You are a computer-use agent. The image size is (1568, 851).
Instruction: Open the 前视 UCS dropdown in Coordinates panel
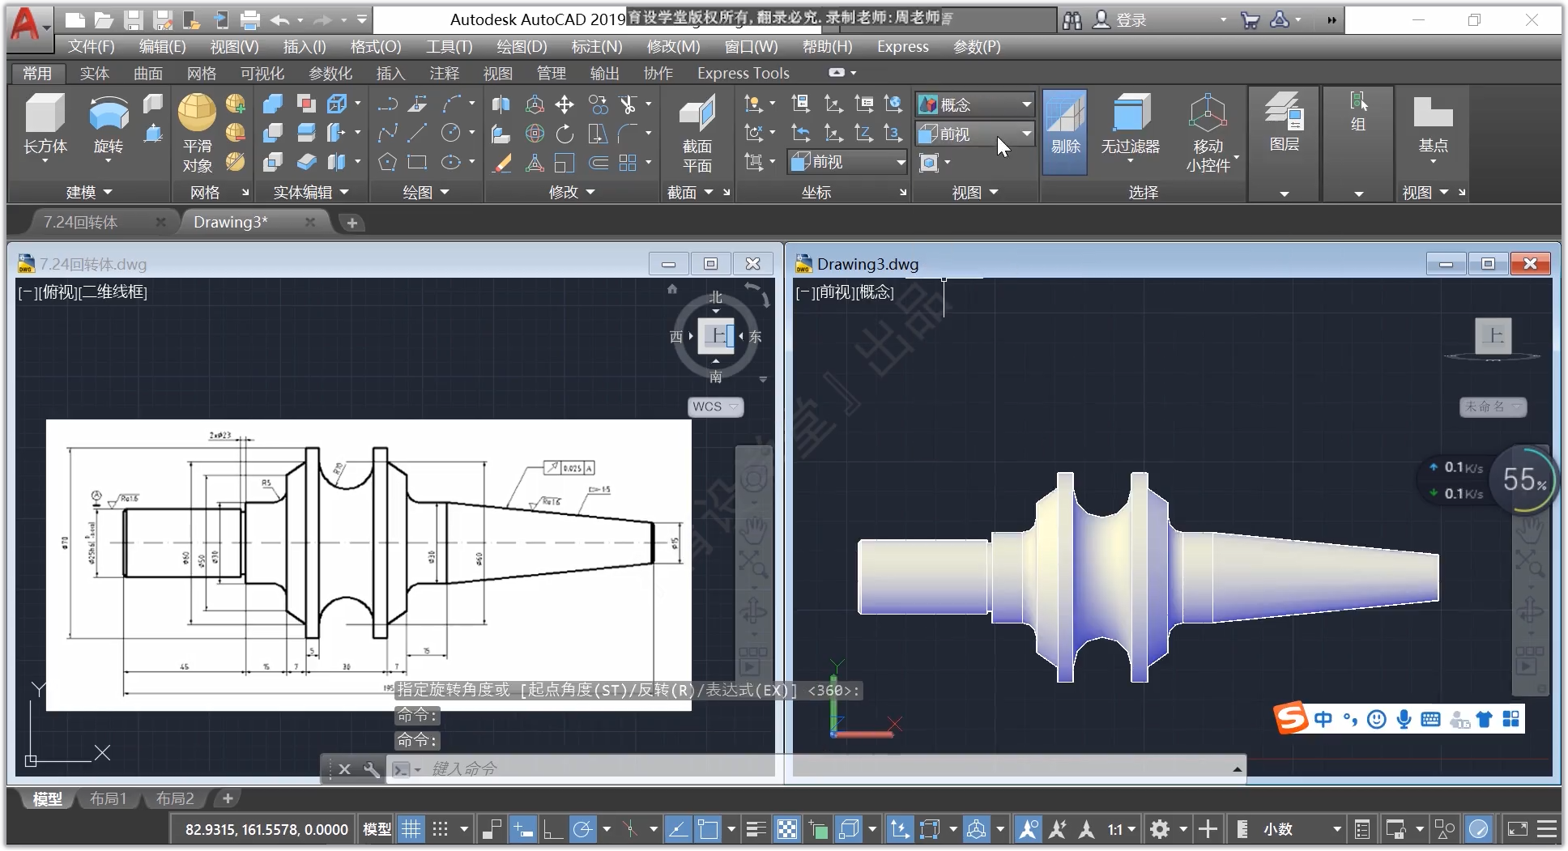point(847,163)
